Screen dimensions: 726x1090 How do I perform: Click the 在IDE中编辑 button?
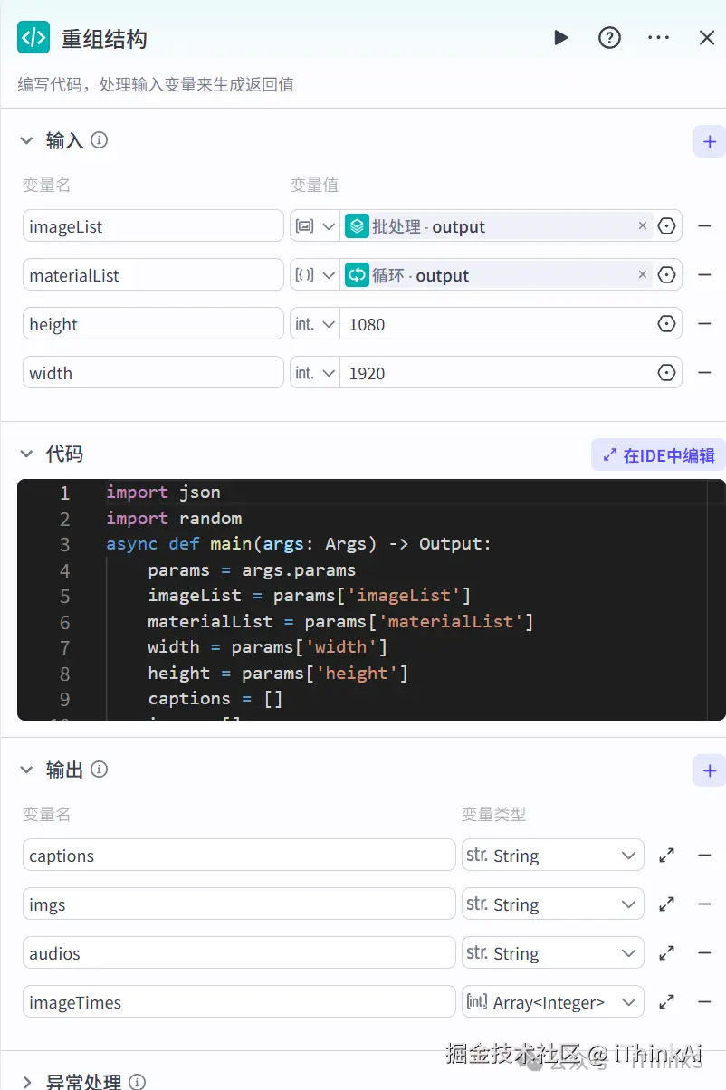click(658, 455)
